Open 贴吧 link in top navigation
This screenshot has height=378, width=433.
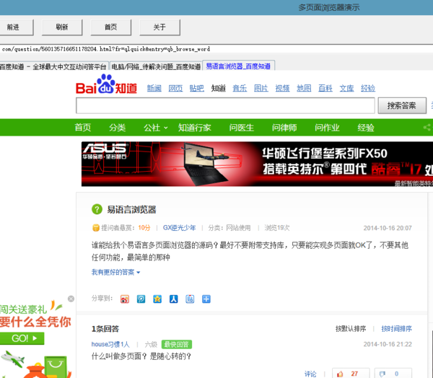click(x=197, y=88)
